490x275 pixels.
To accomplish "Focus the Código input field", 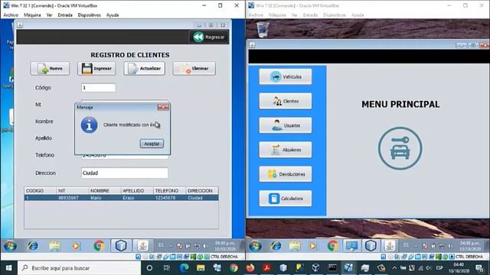I will pyautogui.click(x=99, y=88).
